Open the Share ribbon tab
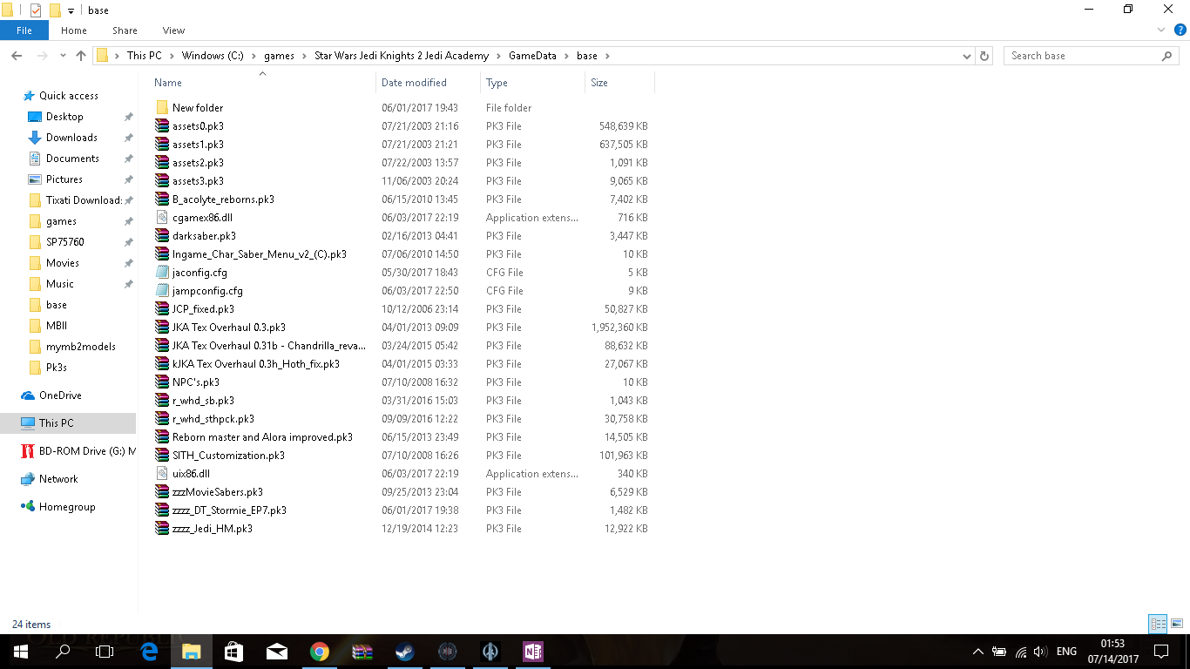1190x669 pixels. pos(125,30)
